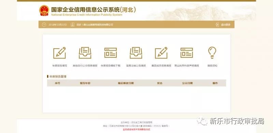Click the date text in the gold bar
Image resolution: width=273 pixels, height=133 pixels.
point(58,25)
